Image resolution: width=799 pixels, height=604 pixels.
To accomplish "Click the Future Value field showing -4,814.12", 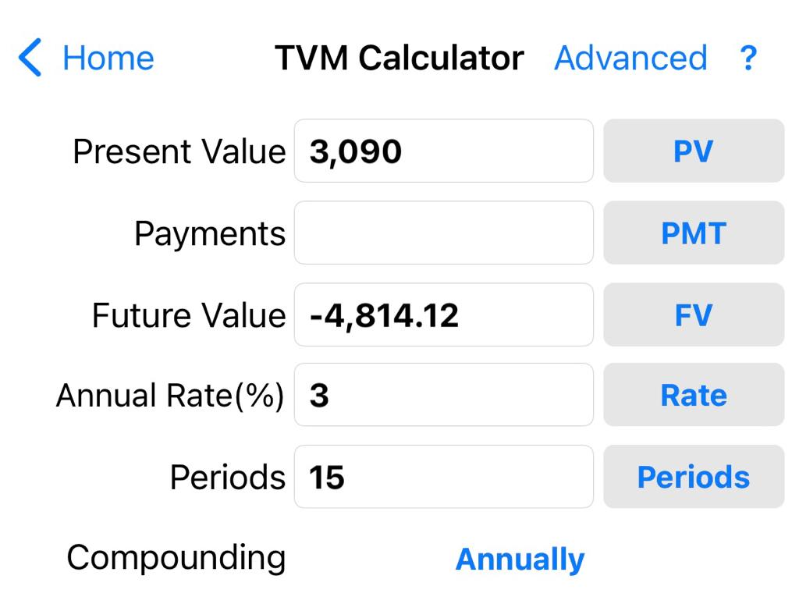I will (443, 315).
